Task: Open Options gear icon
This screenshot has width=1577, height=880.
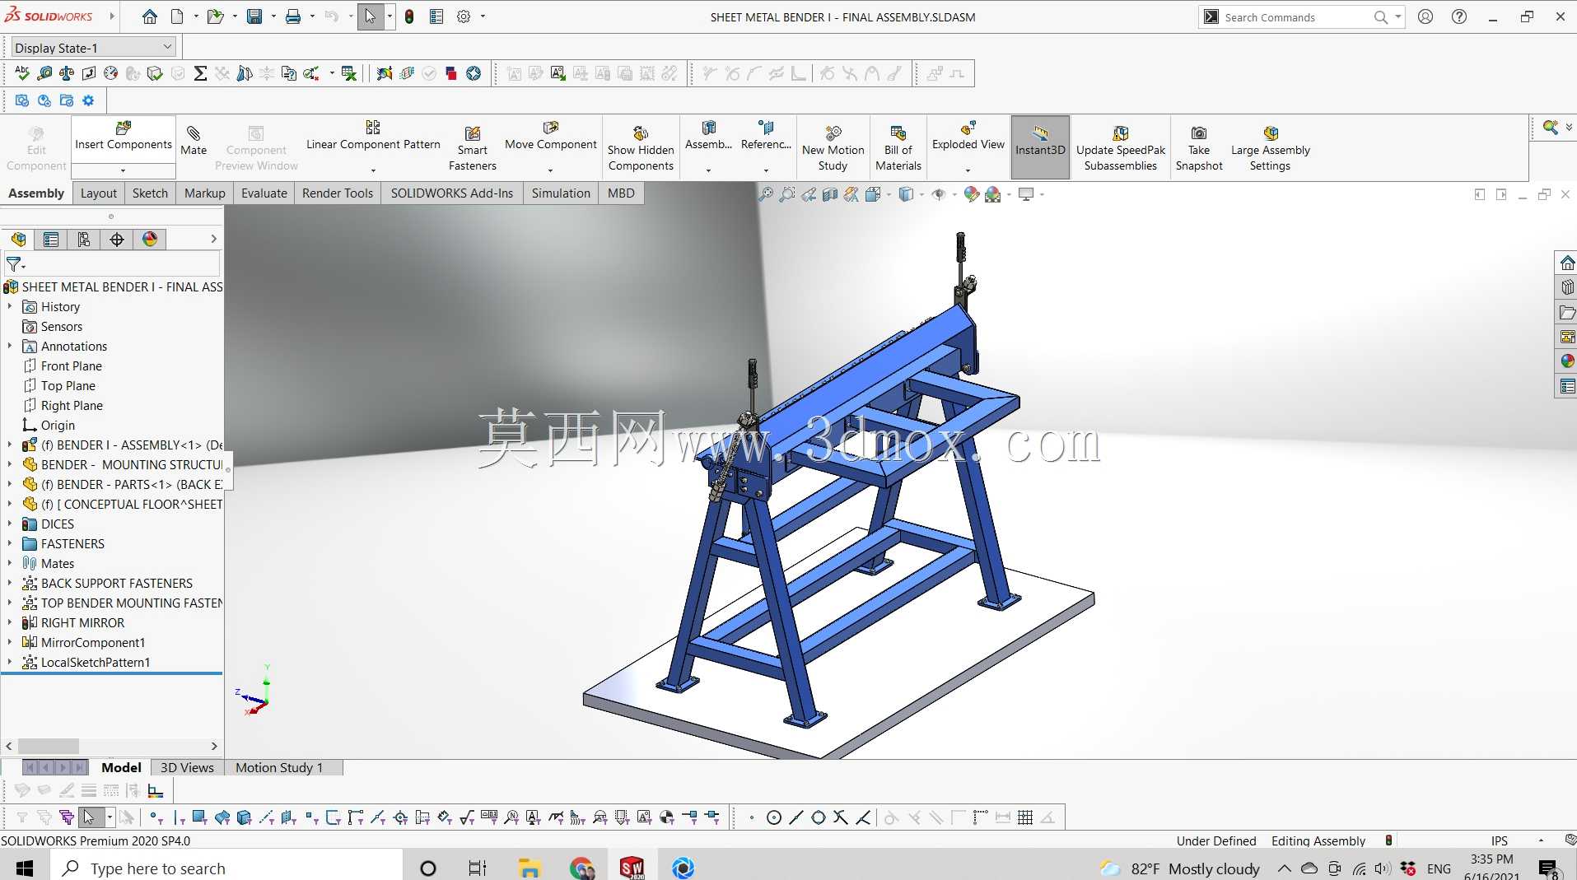Action: point(464,16)
